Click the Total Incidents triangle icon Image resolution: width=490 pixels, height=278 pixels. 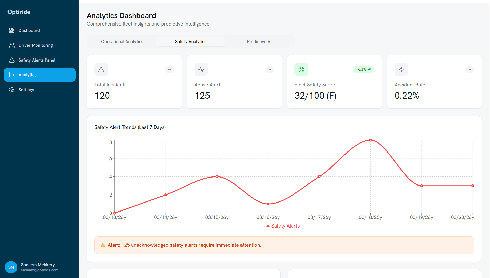coord(101,70)
